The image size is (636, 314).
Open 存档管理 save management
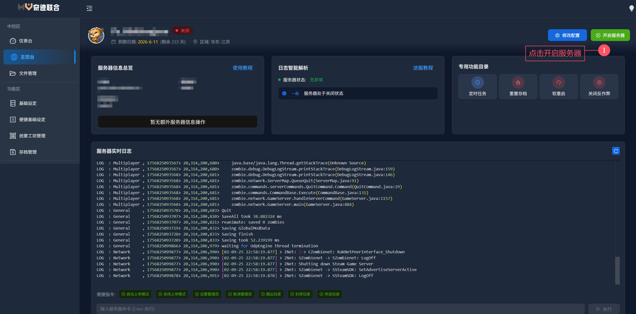click(28, 152)
